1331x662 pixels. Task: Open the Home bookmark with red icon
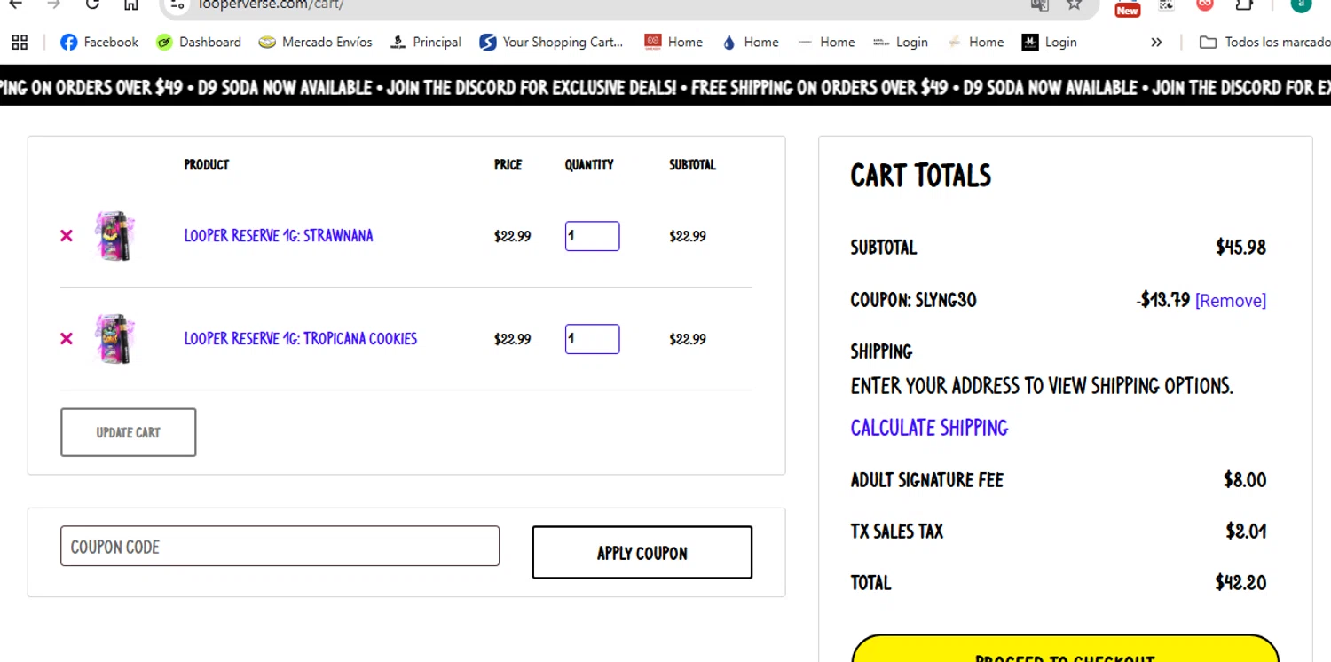point(673,42)
